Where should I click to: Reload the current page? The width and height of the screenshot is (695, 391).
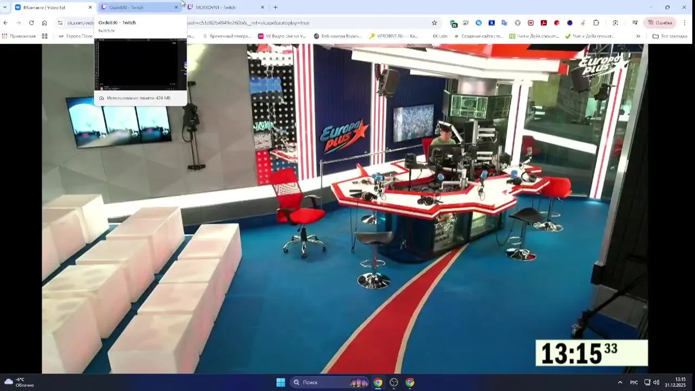31,23
